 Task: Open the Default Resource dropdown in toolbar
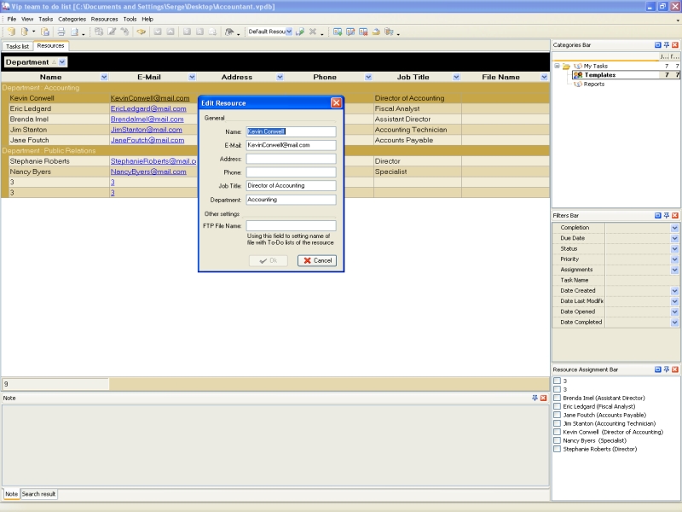click(288, 32)
